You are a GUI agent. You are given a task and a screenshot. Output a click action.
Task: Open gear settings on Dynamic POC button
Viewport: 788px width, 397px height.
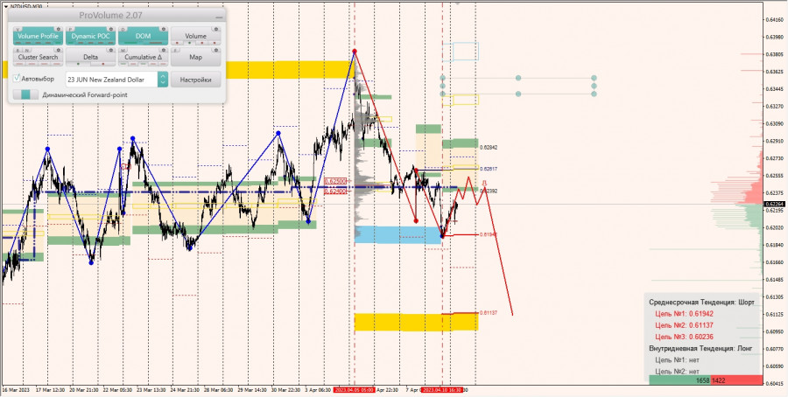pos(111,30)
